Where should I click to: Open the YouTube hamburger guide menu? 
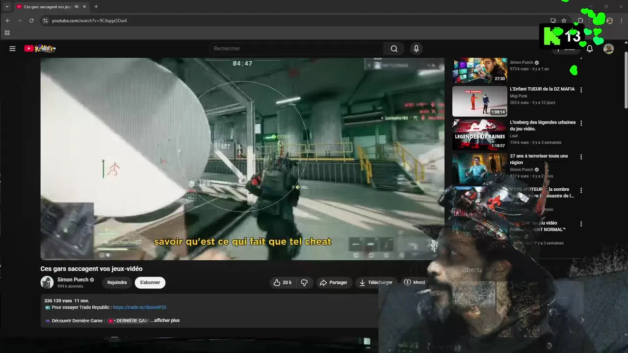pos(12,49)
